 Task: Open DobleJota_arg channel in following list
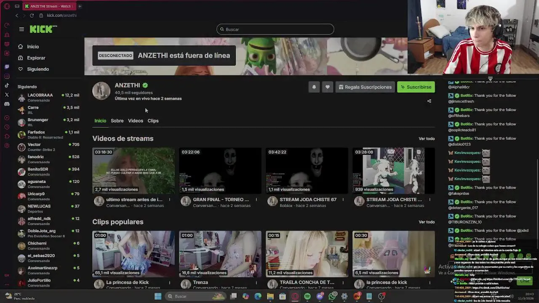pyautogui.click(x=48, y=233)
